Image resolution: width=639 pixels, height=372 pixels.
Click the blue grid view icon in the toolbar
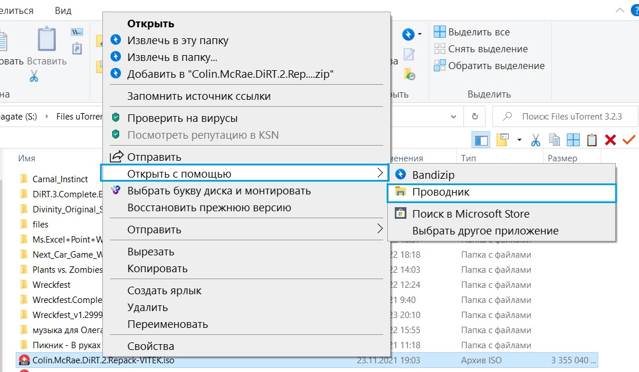(573, 140)
